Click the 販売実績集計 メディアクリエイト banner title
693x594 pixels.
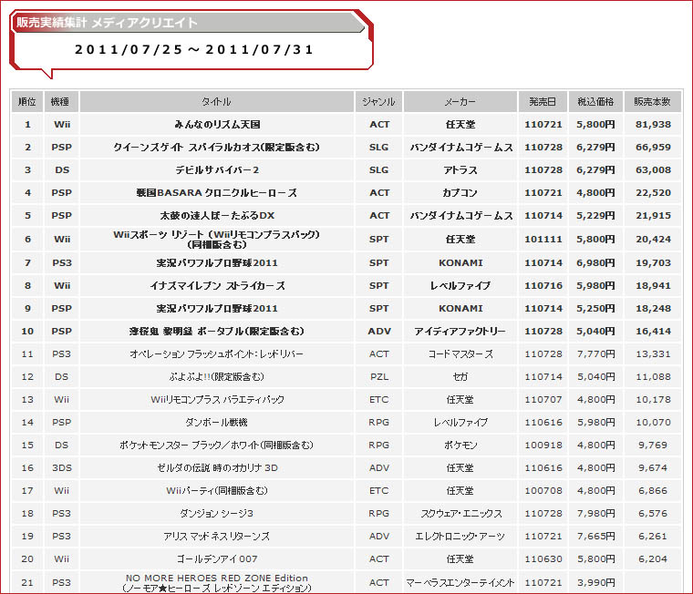pos(107,23)
